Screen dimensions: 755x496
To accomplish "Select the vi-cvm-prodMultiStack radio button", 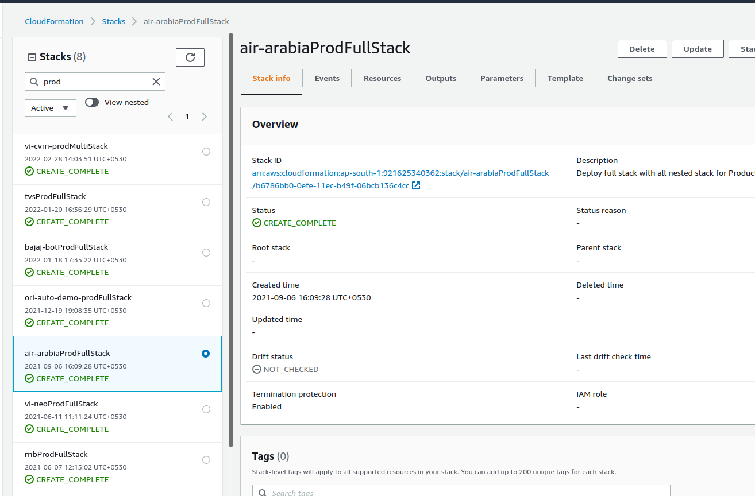I will (x=206, y=152).
